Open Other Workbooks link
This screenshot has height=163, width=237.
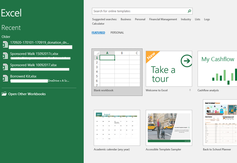point(27,94)
